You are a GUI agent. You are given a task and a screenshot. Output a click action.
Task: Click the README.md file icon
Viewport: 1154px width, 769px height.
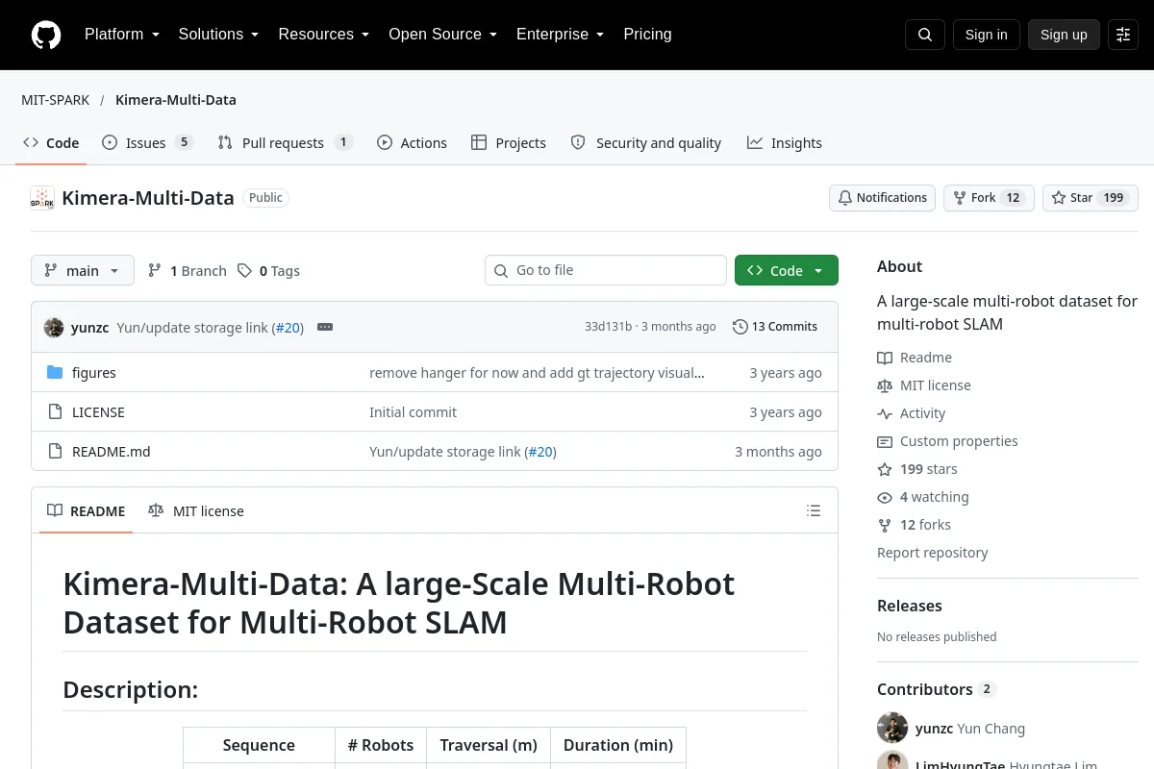(x=55, y=452)
